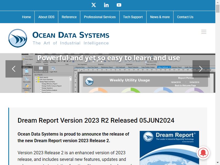Open the hamburger menu icon
The height and width of the screenshot is (165, 220).
point(204,32)
